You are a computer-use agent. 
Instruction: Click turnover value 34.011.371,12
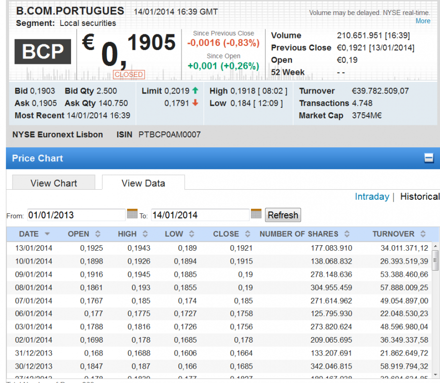404,248
